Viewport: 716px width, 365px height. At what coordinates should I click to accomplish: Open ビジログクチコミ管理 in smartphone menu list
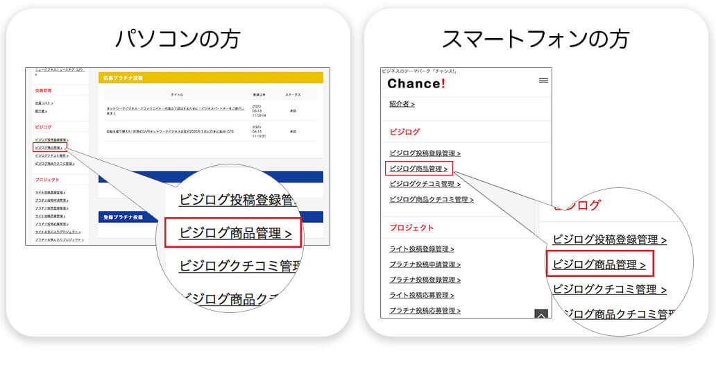coord(425,184)
